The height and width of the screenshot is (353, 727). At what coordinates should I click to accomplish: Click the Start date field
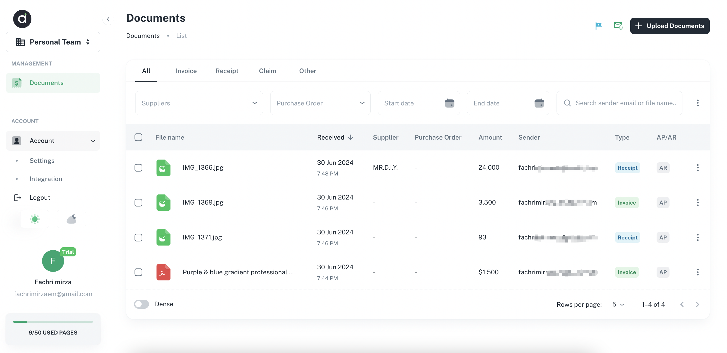click(x=419, y=103)
